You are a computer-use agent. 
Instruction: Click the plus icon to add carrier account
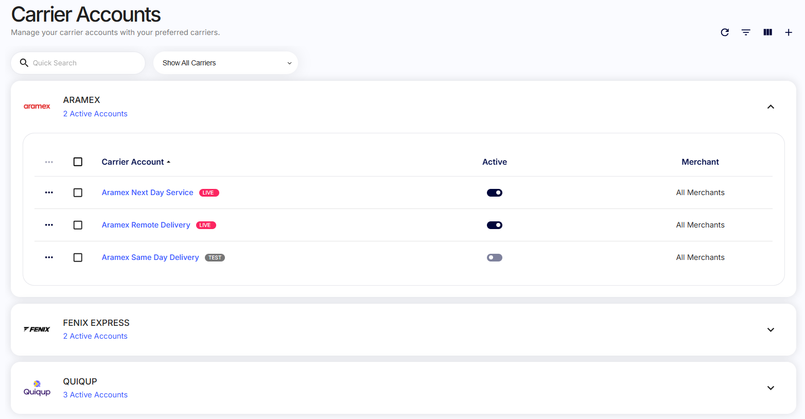pyautogui.click(x=789, y=32)
